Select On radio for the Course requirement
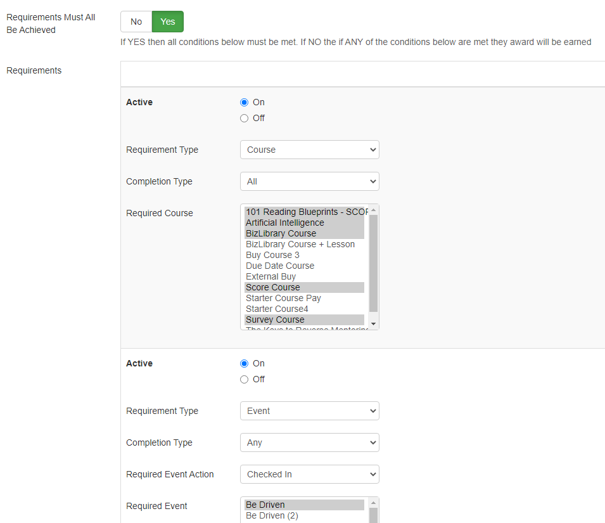The width and height of the screenshot is (605, 523). pyautogui.click(x=245, y=102)
